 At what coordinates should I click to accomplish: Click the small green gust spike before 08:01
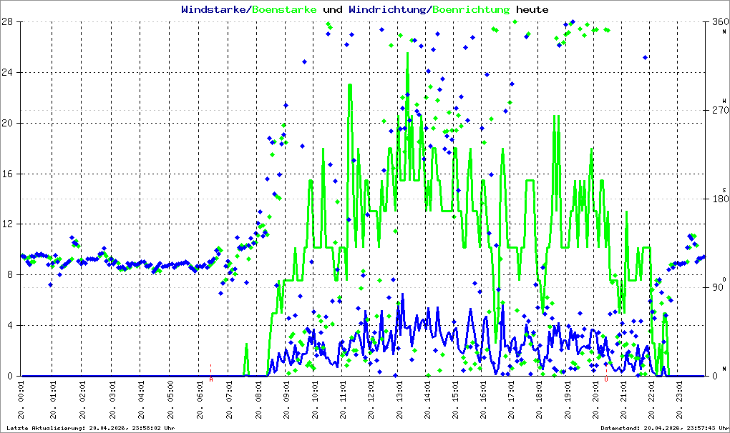pyautogui.click(x=246, y=346)
